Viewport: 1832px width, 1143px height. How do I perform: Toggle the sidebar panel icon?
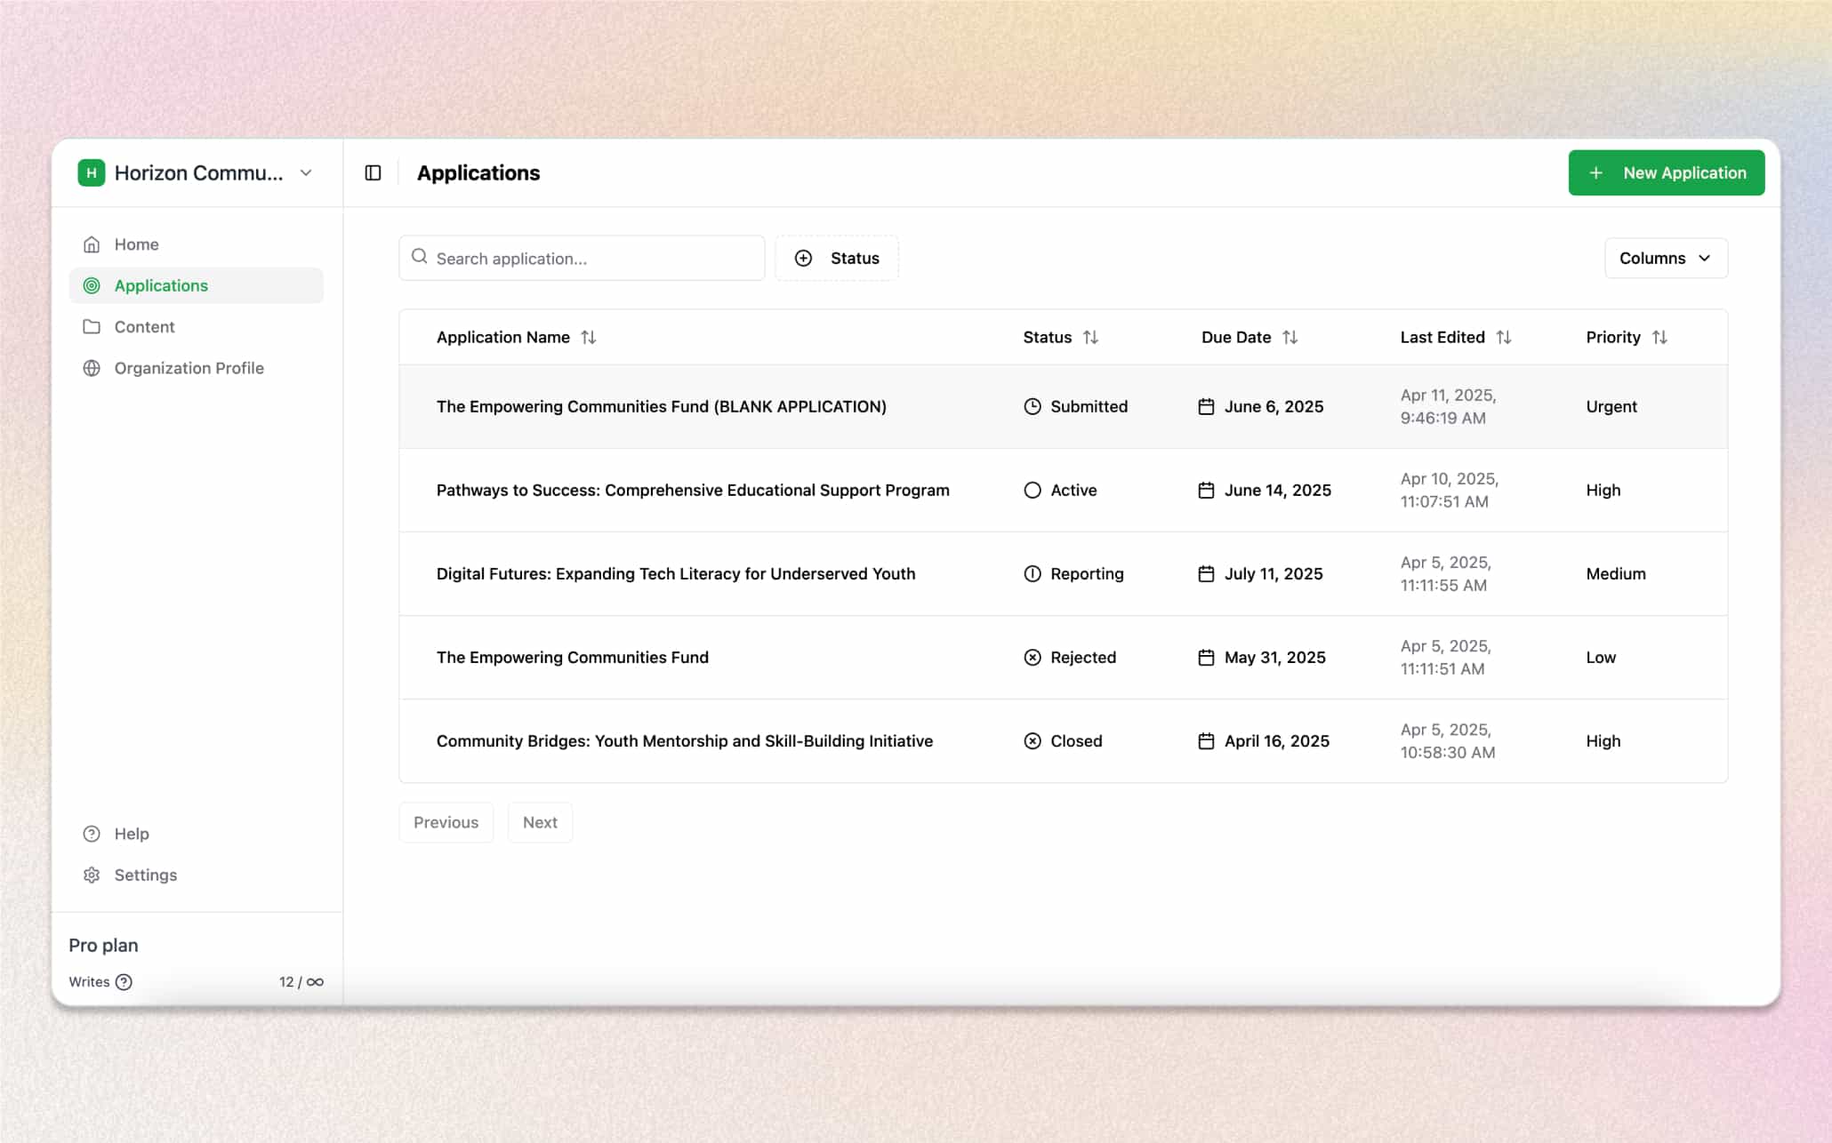point(373,172)
